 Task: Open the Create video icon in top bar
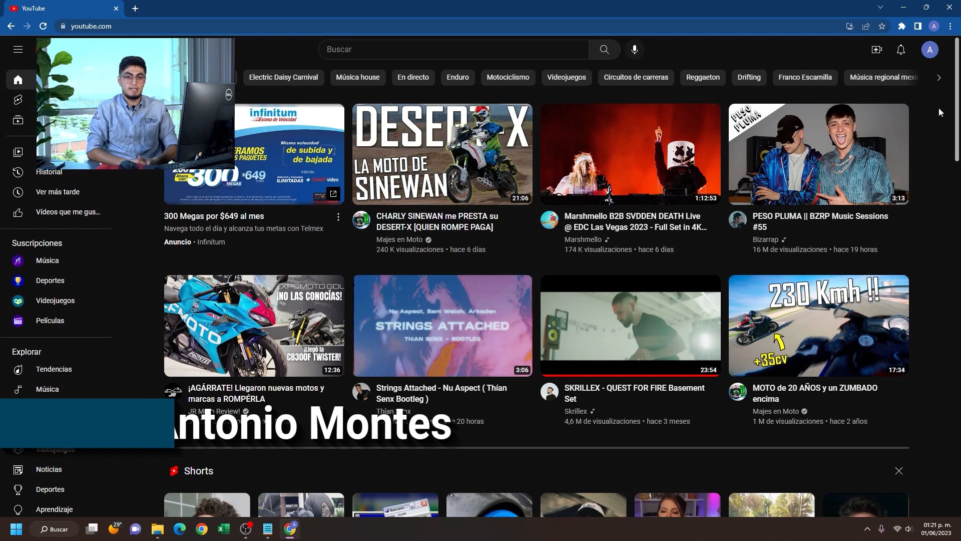[877, 49]
